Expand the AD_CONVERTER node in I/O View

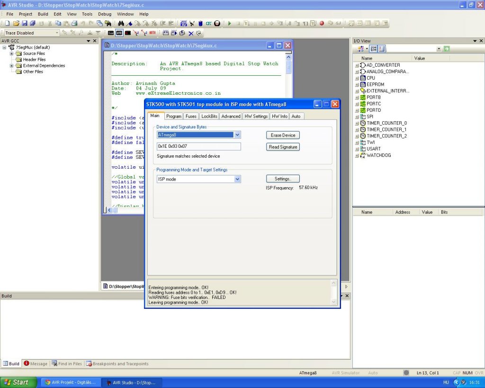[357, 65]
